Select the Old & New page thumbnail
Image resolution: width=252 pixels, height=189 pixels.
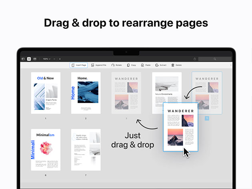coord(46,93)
